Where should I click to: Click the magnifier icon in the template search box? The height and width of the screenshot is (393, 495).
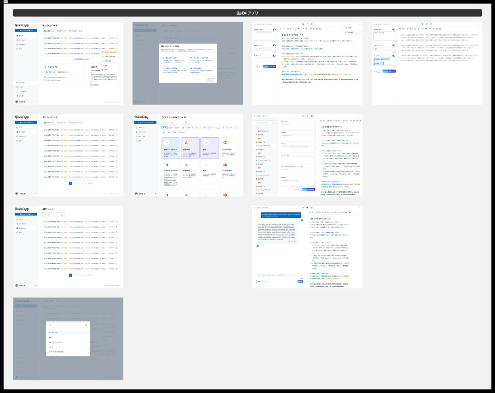pyautogui.click(x=186, y=122)
